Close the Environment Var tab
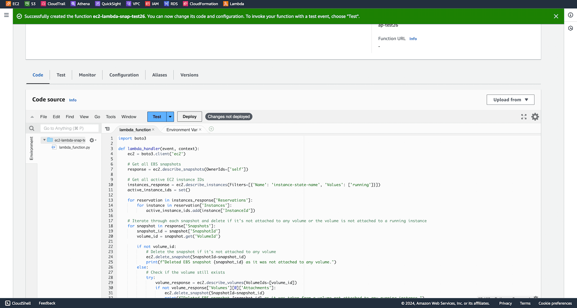577x308 pixels. 200,130
